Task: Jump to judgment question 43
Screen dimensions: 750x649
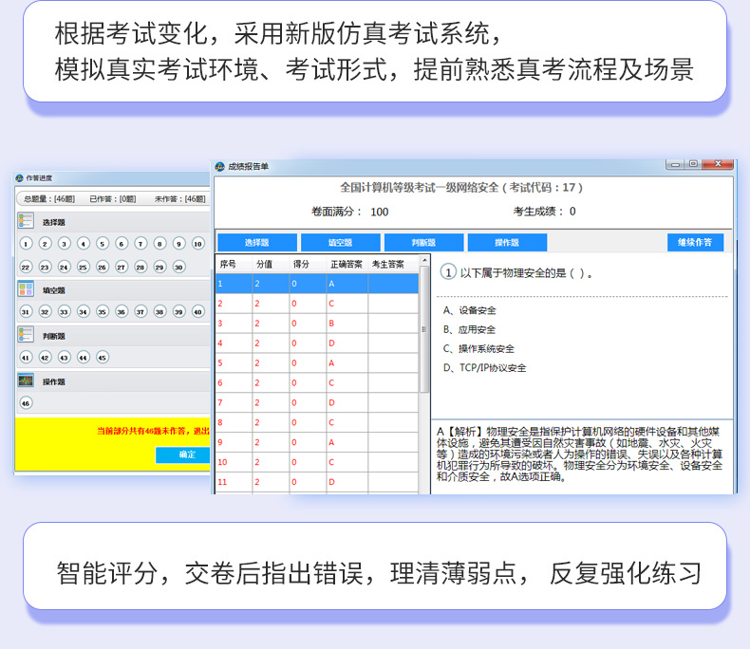Action: 64,357
